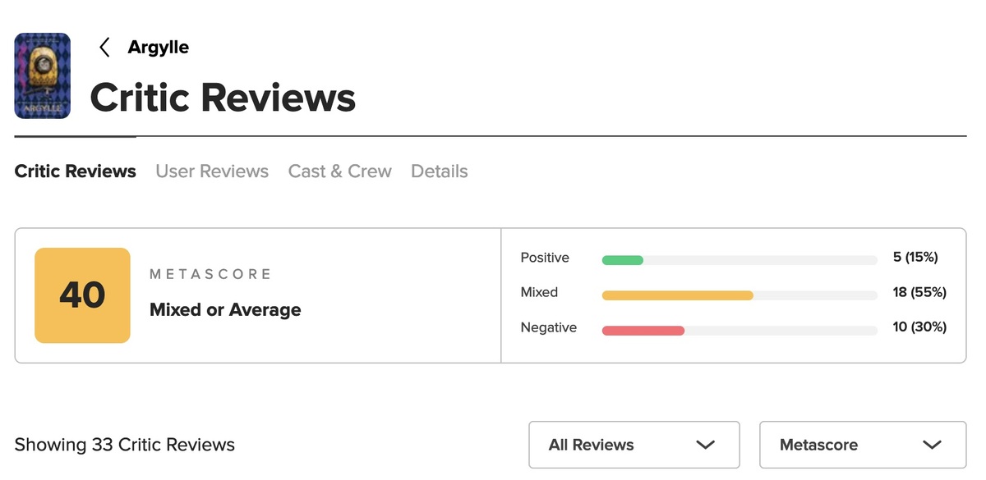This screenshot has height=480, width=986.
Task: Click the 5 (15%) positive count
Action: [915, 258]
